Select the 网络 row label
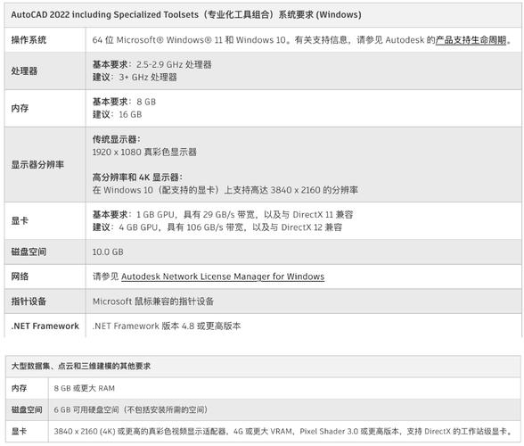Image resolution: width=524 pixels, height=446 pixels. coord(20,277)
